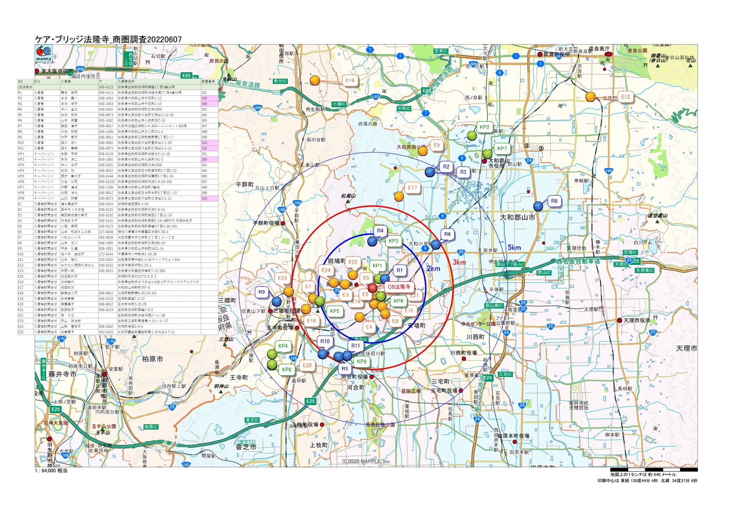Click the 壱分IC interchange badge
This screenshot has width=733, height=518.
tap(280, 81)
